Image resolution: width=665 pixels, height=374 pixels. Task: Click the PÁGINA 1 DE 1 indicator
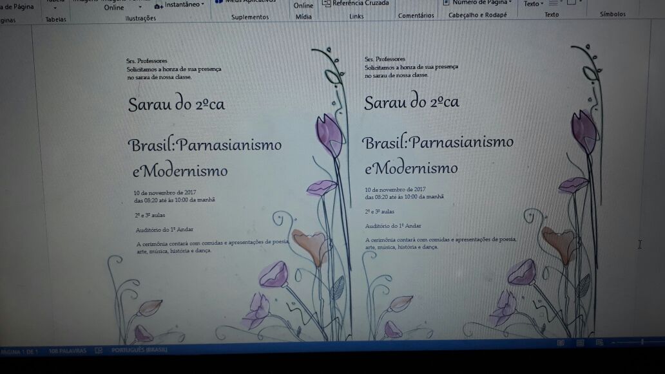click(20, 351)
